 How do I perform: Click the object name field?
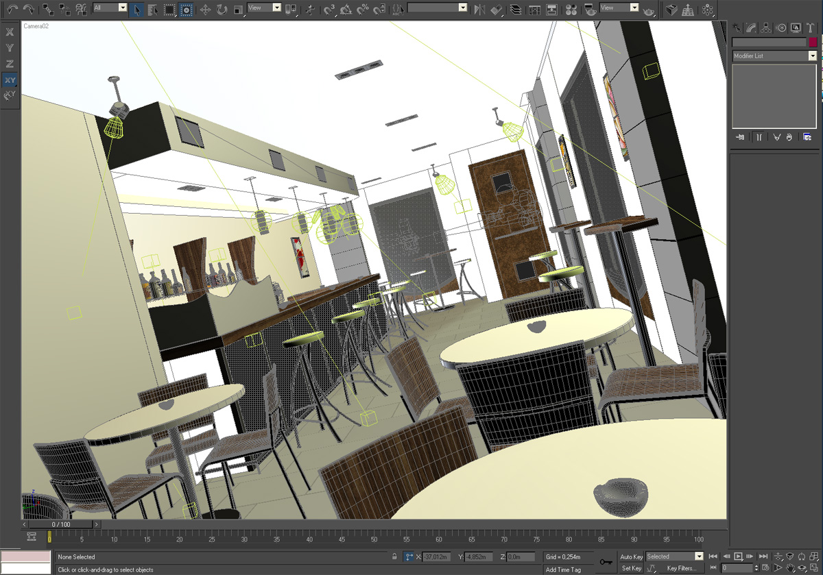click(x=770, y=42)
